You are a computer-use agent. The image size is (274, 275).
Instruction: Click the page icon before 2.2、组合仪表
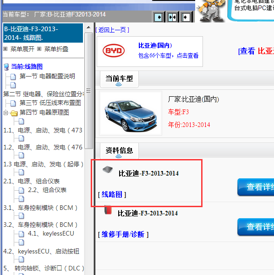pyautogui.click(x=22, y=190)
